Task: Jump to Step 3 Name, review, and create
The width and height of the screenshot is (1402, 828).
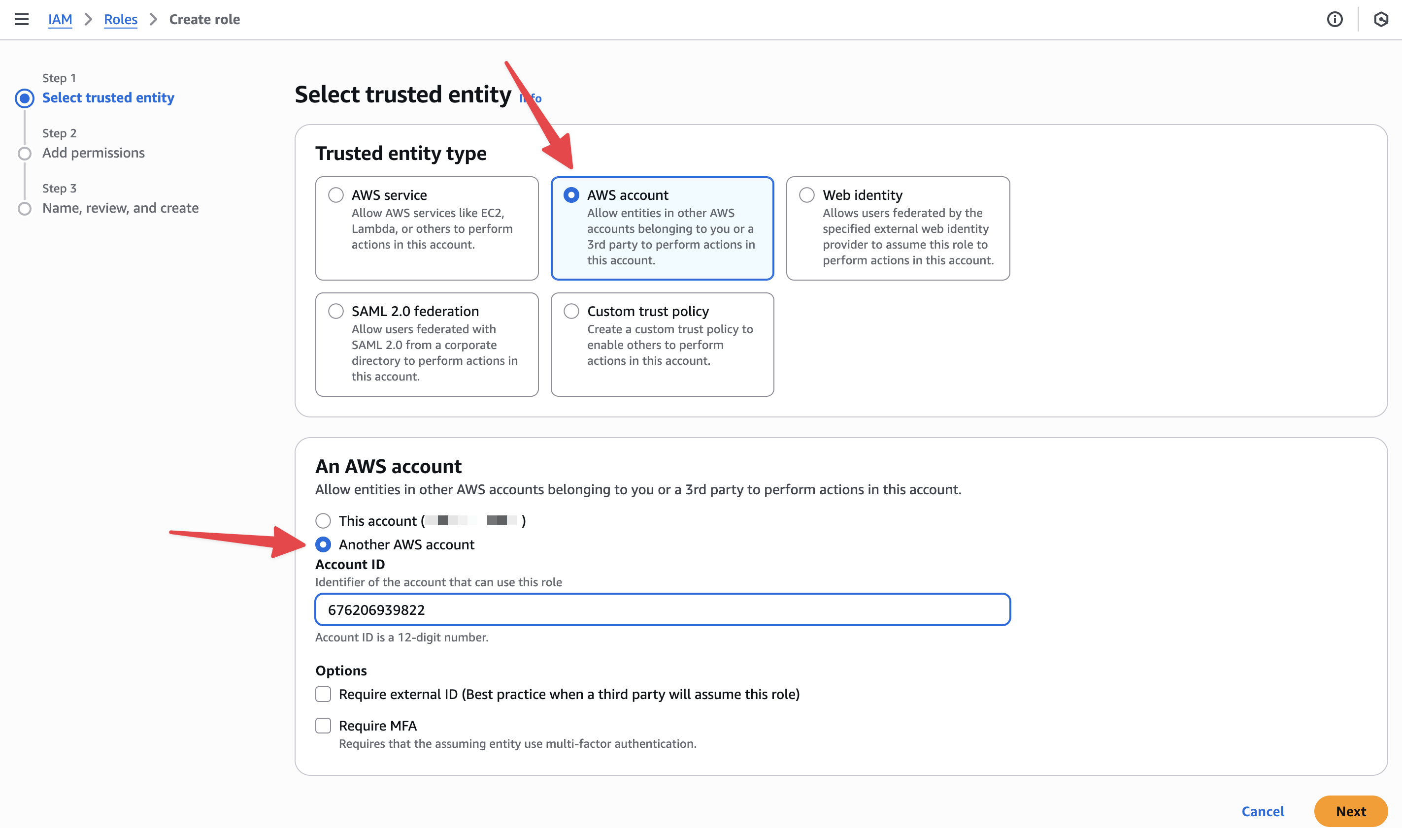Action: (x=120, y=208)
